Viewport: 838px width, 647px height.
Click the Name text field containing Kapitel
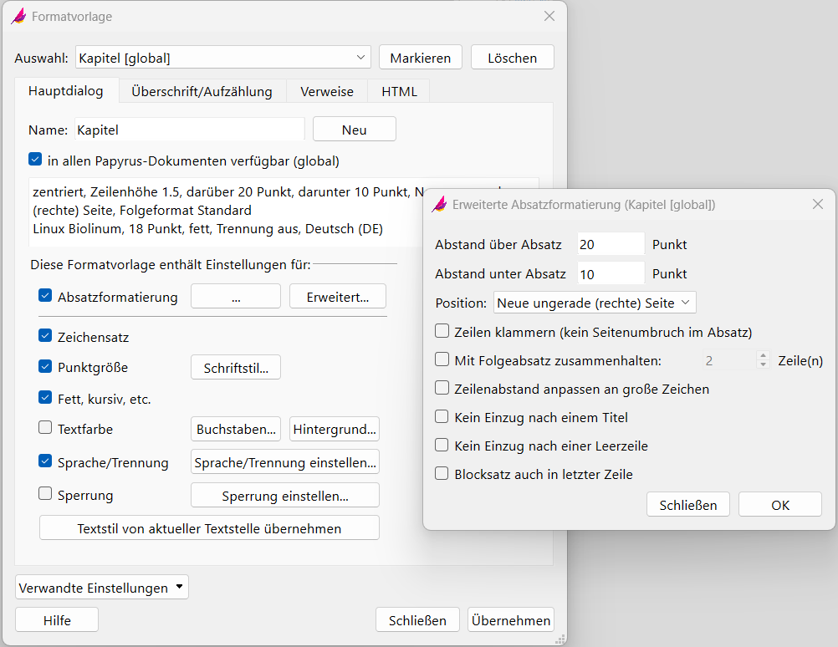188,130
